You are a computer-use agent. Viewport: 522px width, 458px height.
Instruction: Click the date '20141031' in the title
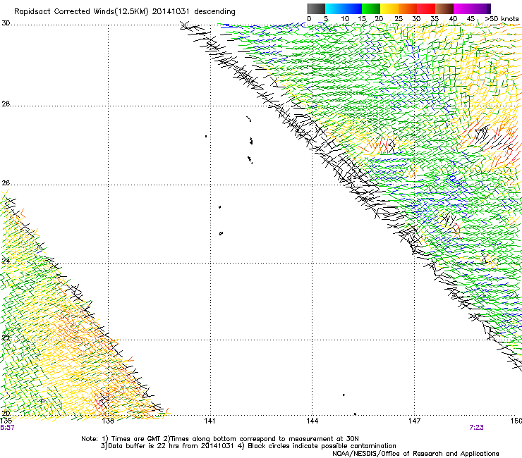pos(171,12)
